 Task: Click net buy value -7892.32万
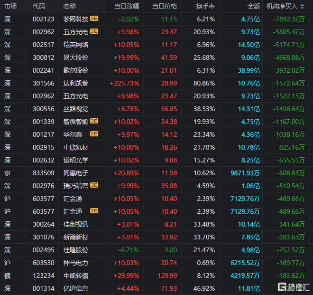pyautogui.click(x=289, y=19)
